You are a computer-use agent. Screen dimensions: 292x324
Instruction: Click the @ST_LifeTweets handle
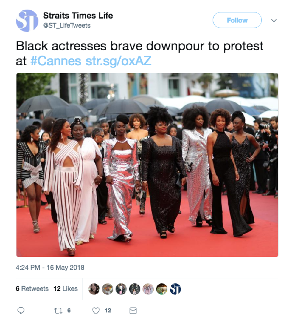pyautogui.click(x=67, y=25)
